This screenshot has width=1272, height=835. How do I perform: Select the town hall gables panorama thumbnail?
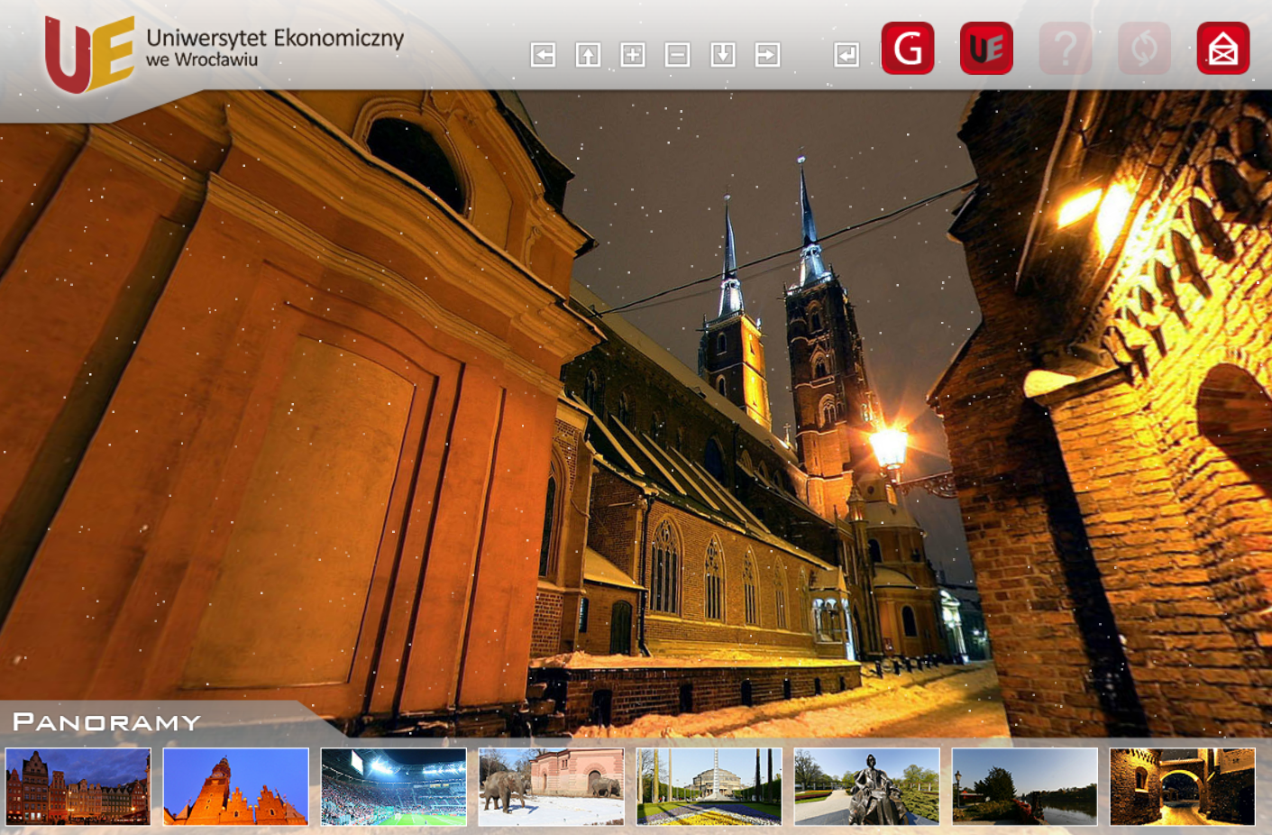pos(235,786)
